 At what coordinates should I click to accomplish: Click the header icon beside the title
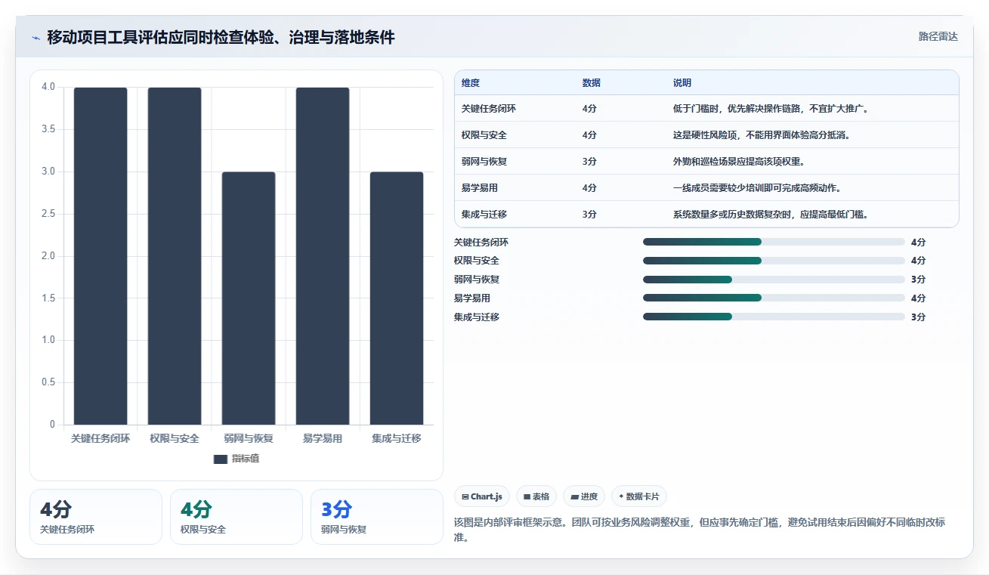36,38
